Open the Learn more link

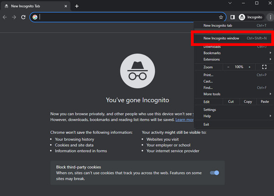(184, 120)
